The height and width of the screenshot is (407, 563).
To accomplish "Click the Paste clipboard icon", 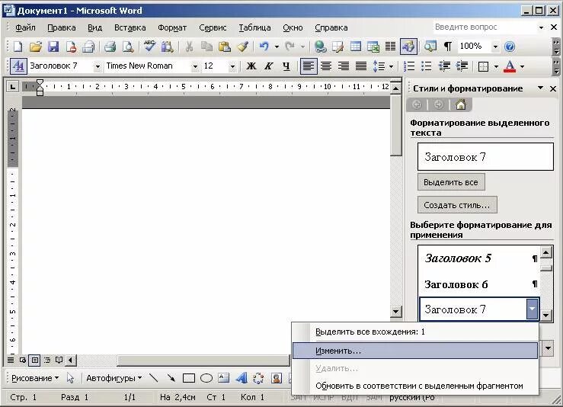I will click(225, 46).
